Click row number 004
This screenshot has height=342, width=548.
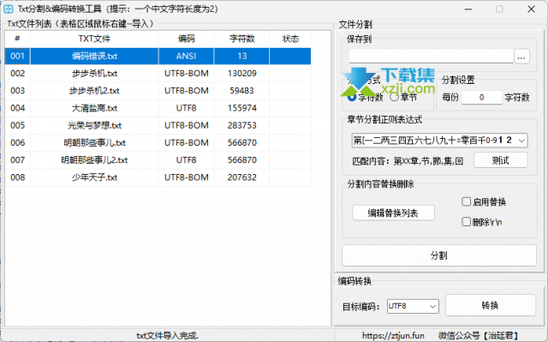pyautogui.click(x=17, y=108)
